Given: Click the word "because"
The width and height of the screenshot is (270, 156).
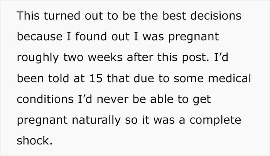Looking at the screenshot, I should (40, 37).
